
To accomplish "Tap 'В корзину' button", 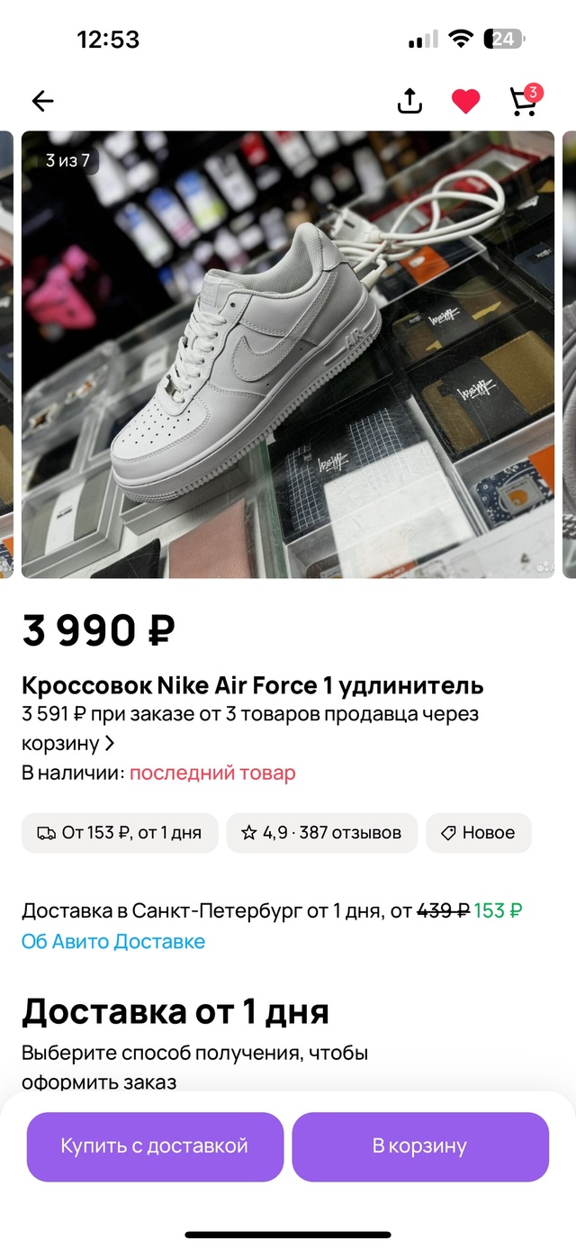I will click(420, 1146).
